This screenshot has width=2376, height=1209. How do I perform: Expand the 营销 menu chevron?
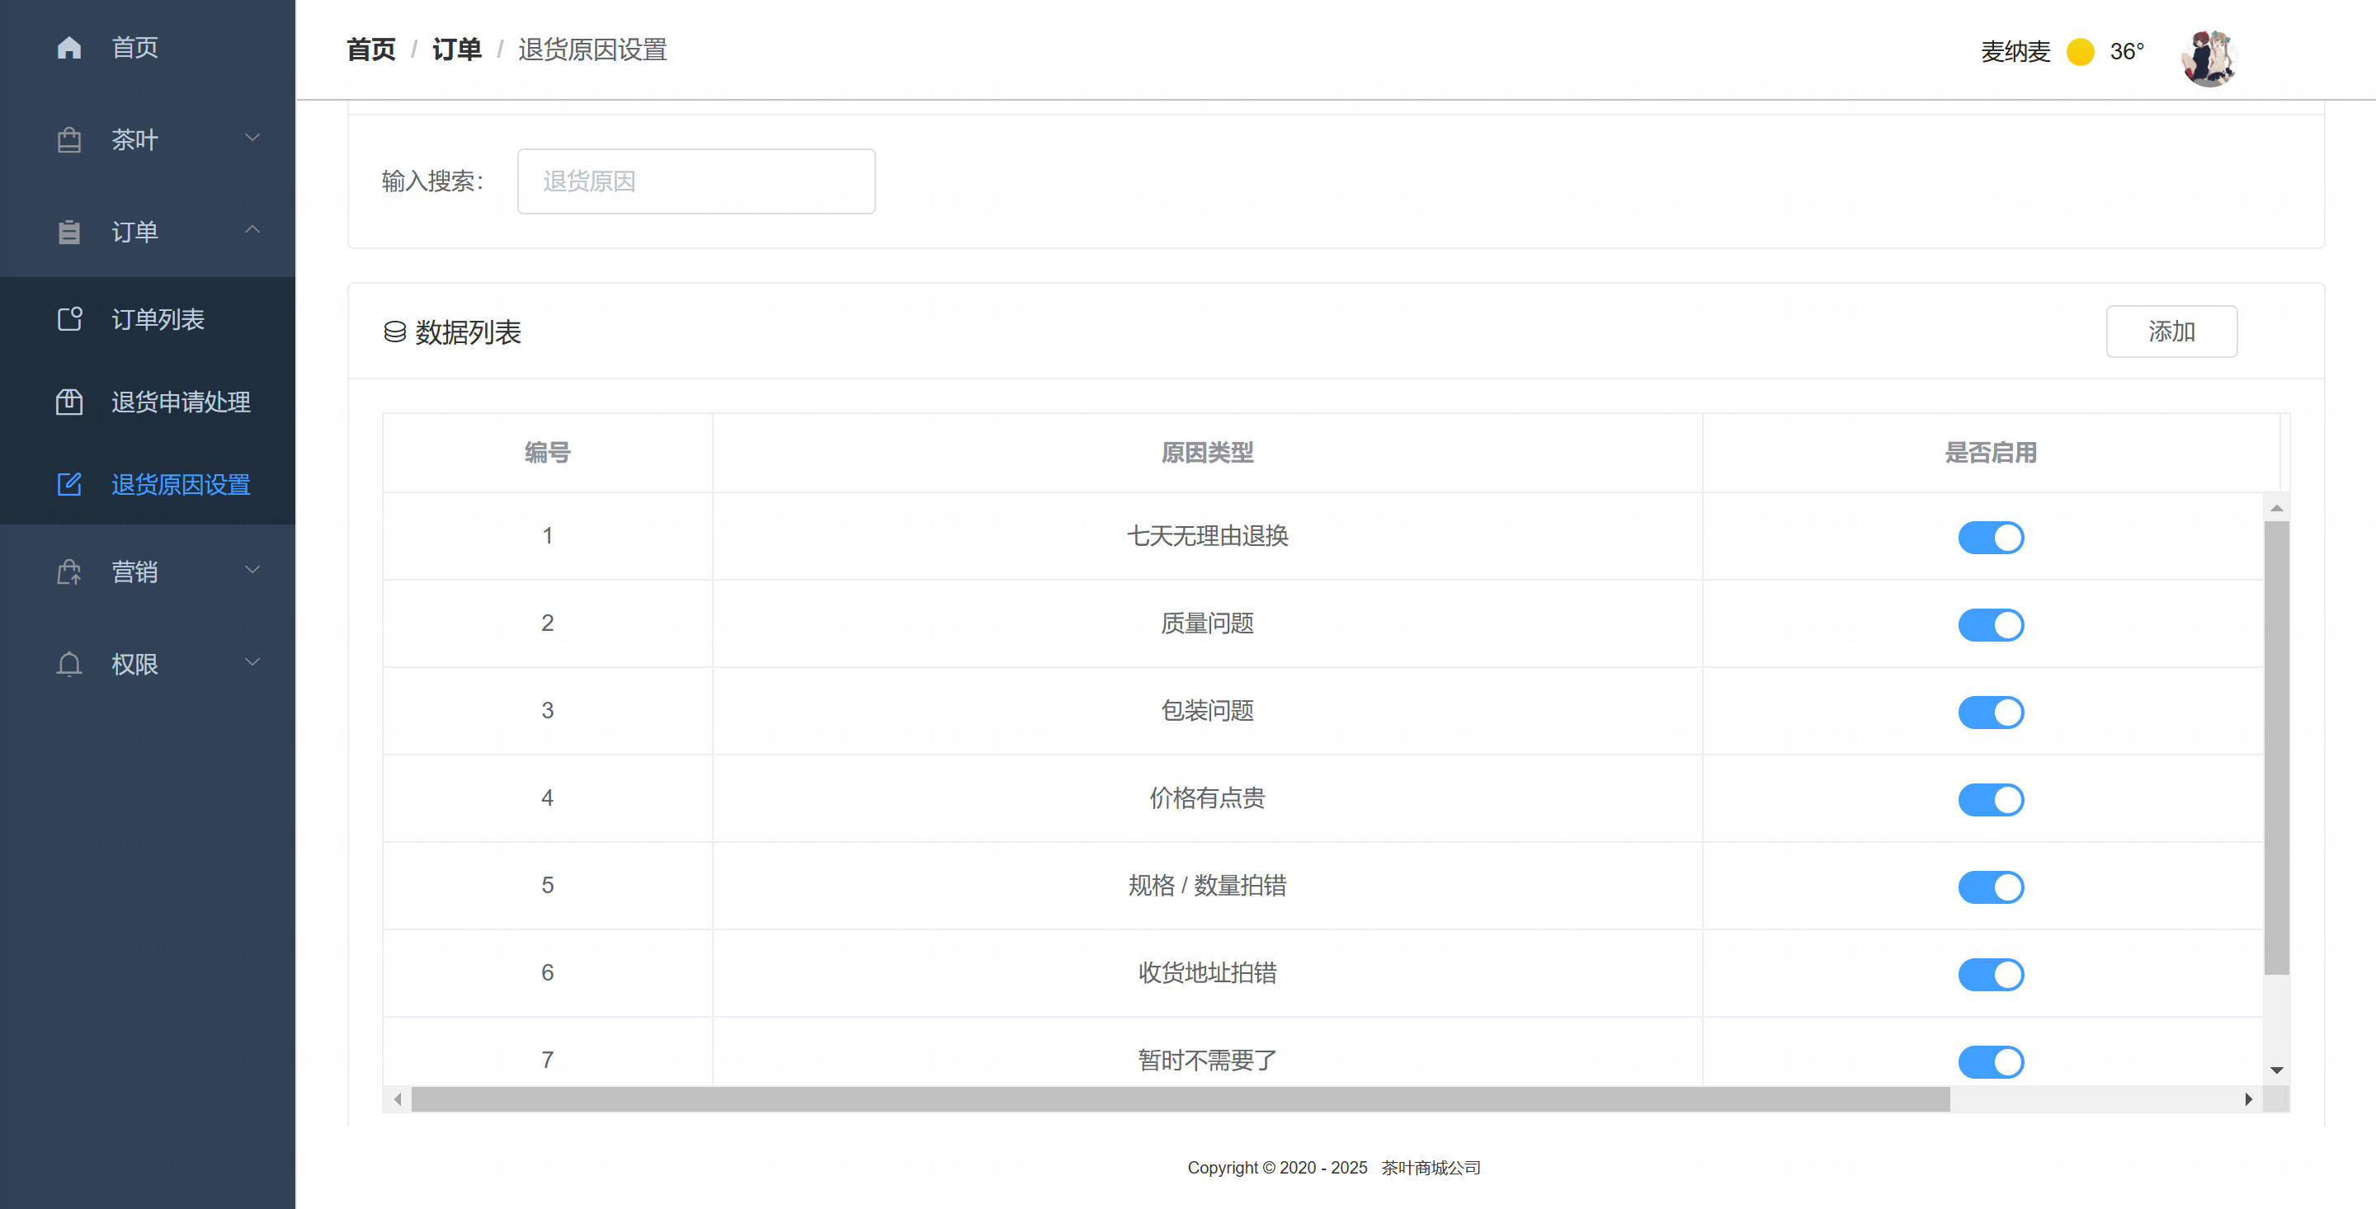coord(252,570)
